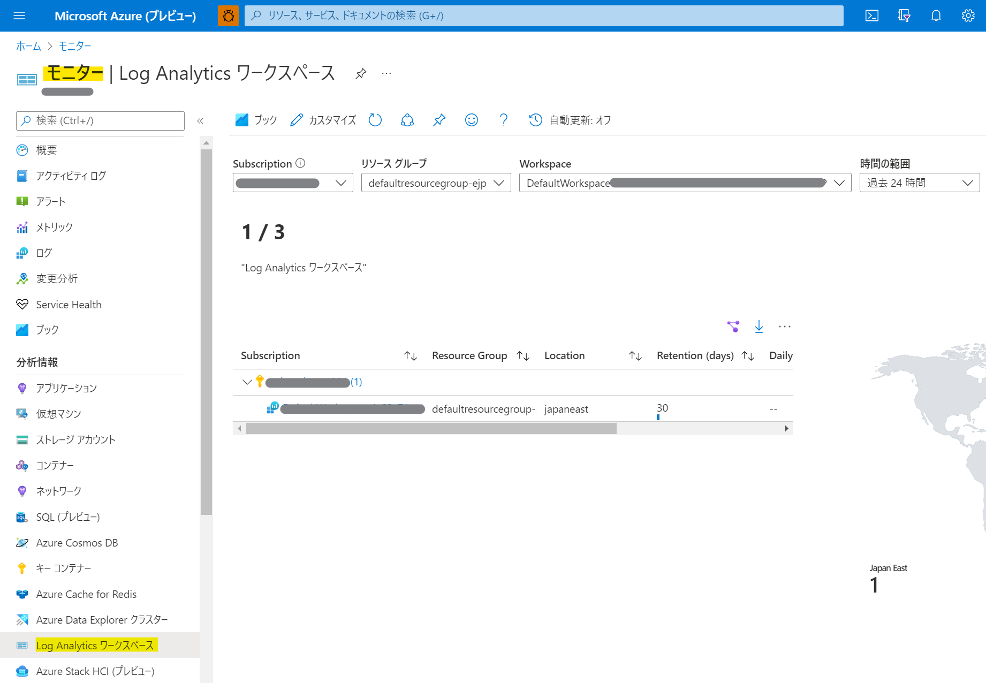Navigate to ホーム via breadcrumb
986x683 pixels.
coord(28,46)
